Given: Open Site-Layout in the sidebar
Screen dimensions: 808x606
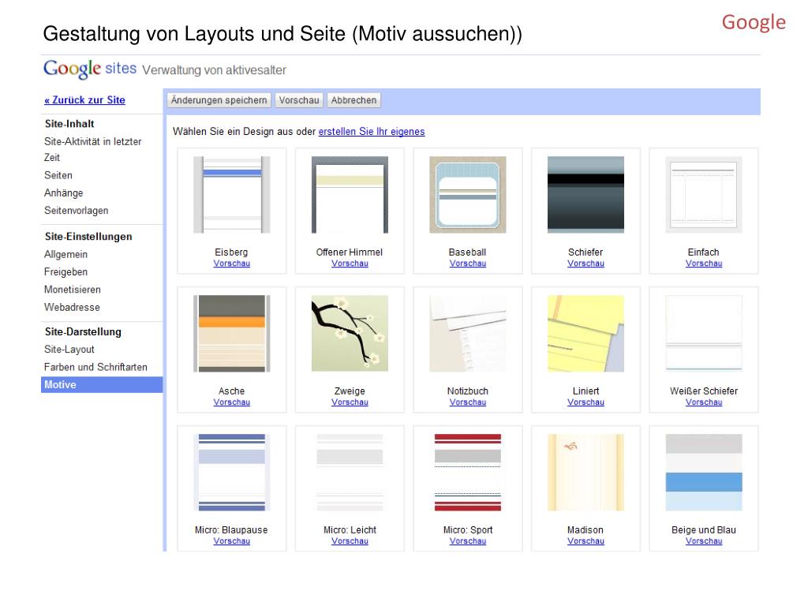Looking at the screenshot, I should (69, 350).
